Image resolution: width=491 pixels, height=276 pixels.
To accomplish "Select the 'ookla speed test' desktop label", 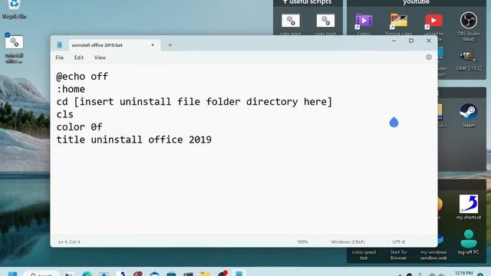I will [x=364, y=255].
